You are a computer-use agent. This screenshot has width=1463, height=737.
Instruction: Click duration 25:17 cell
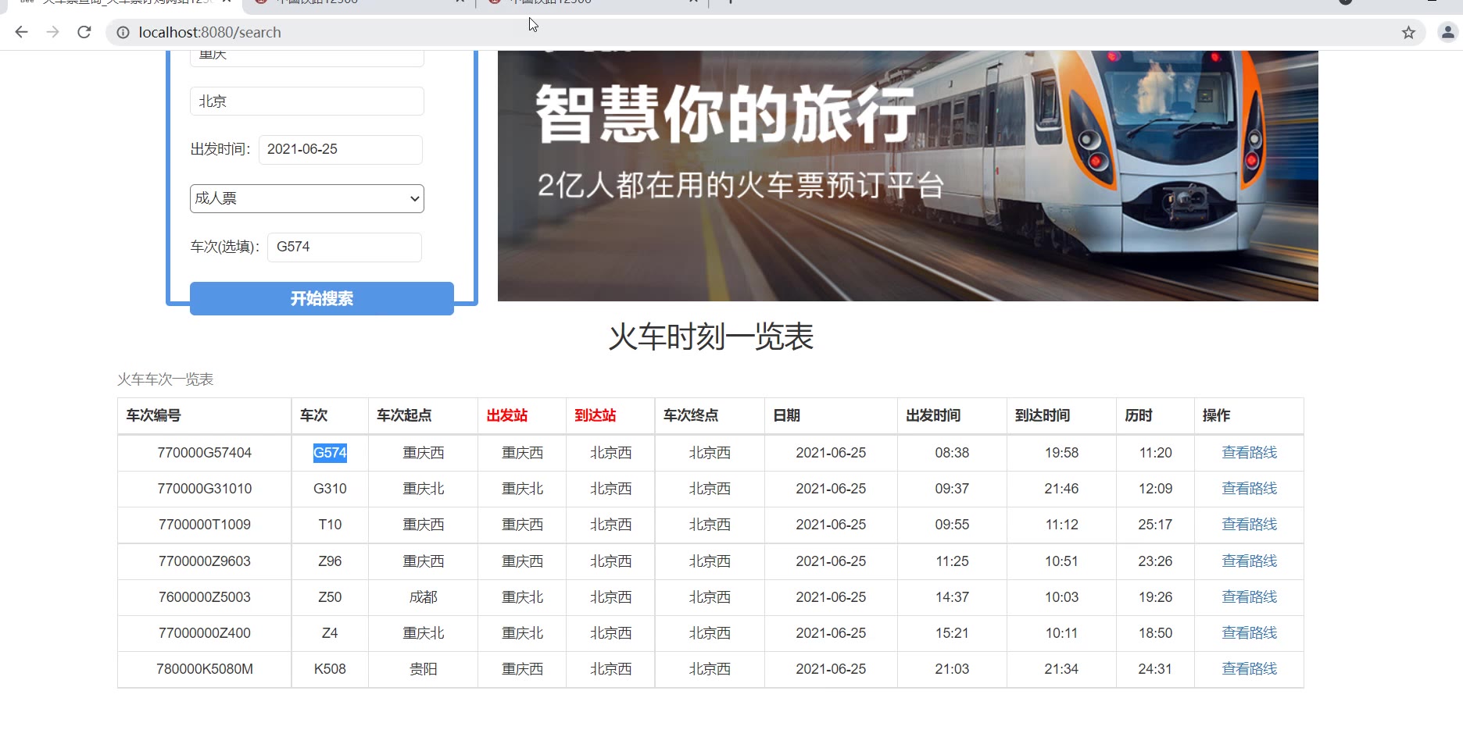(1155, 525)
